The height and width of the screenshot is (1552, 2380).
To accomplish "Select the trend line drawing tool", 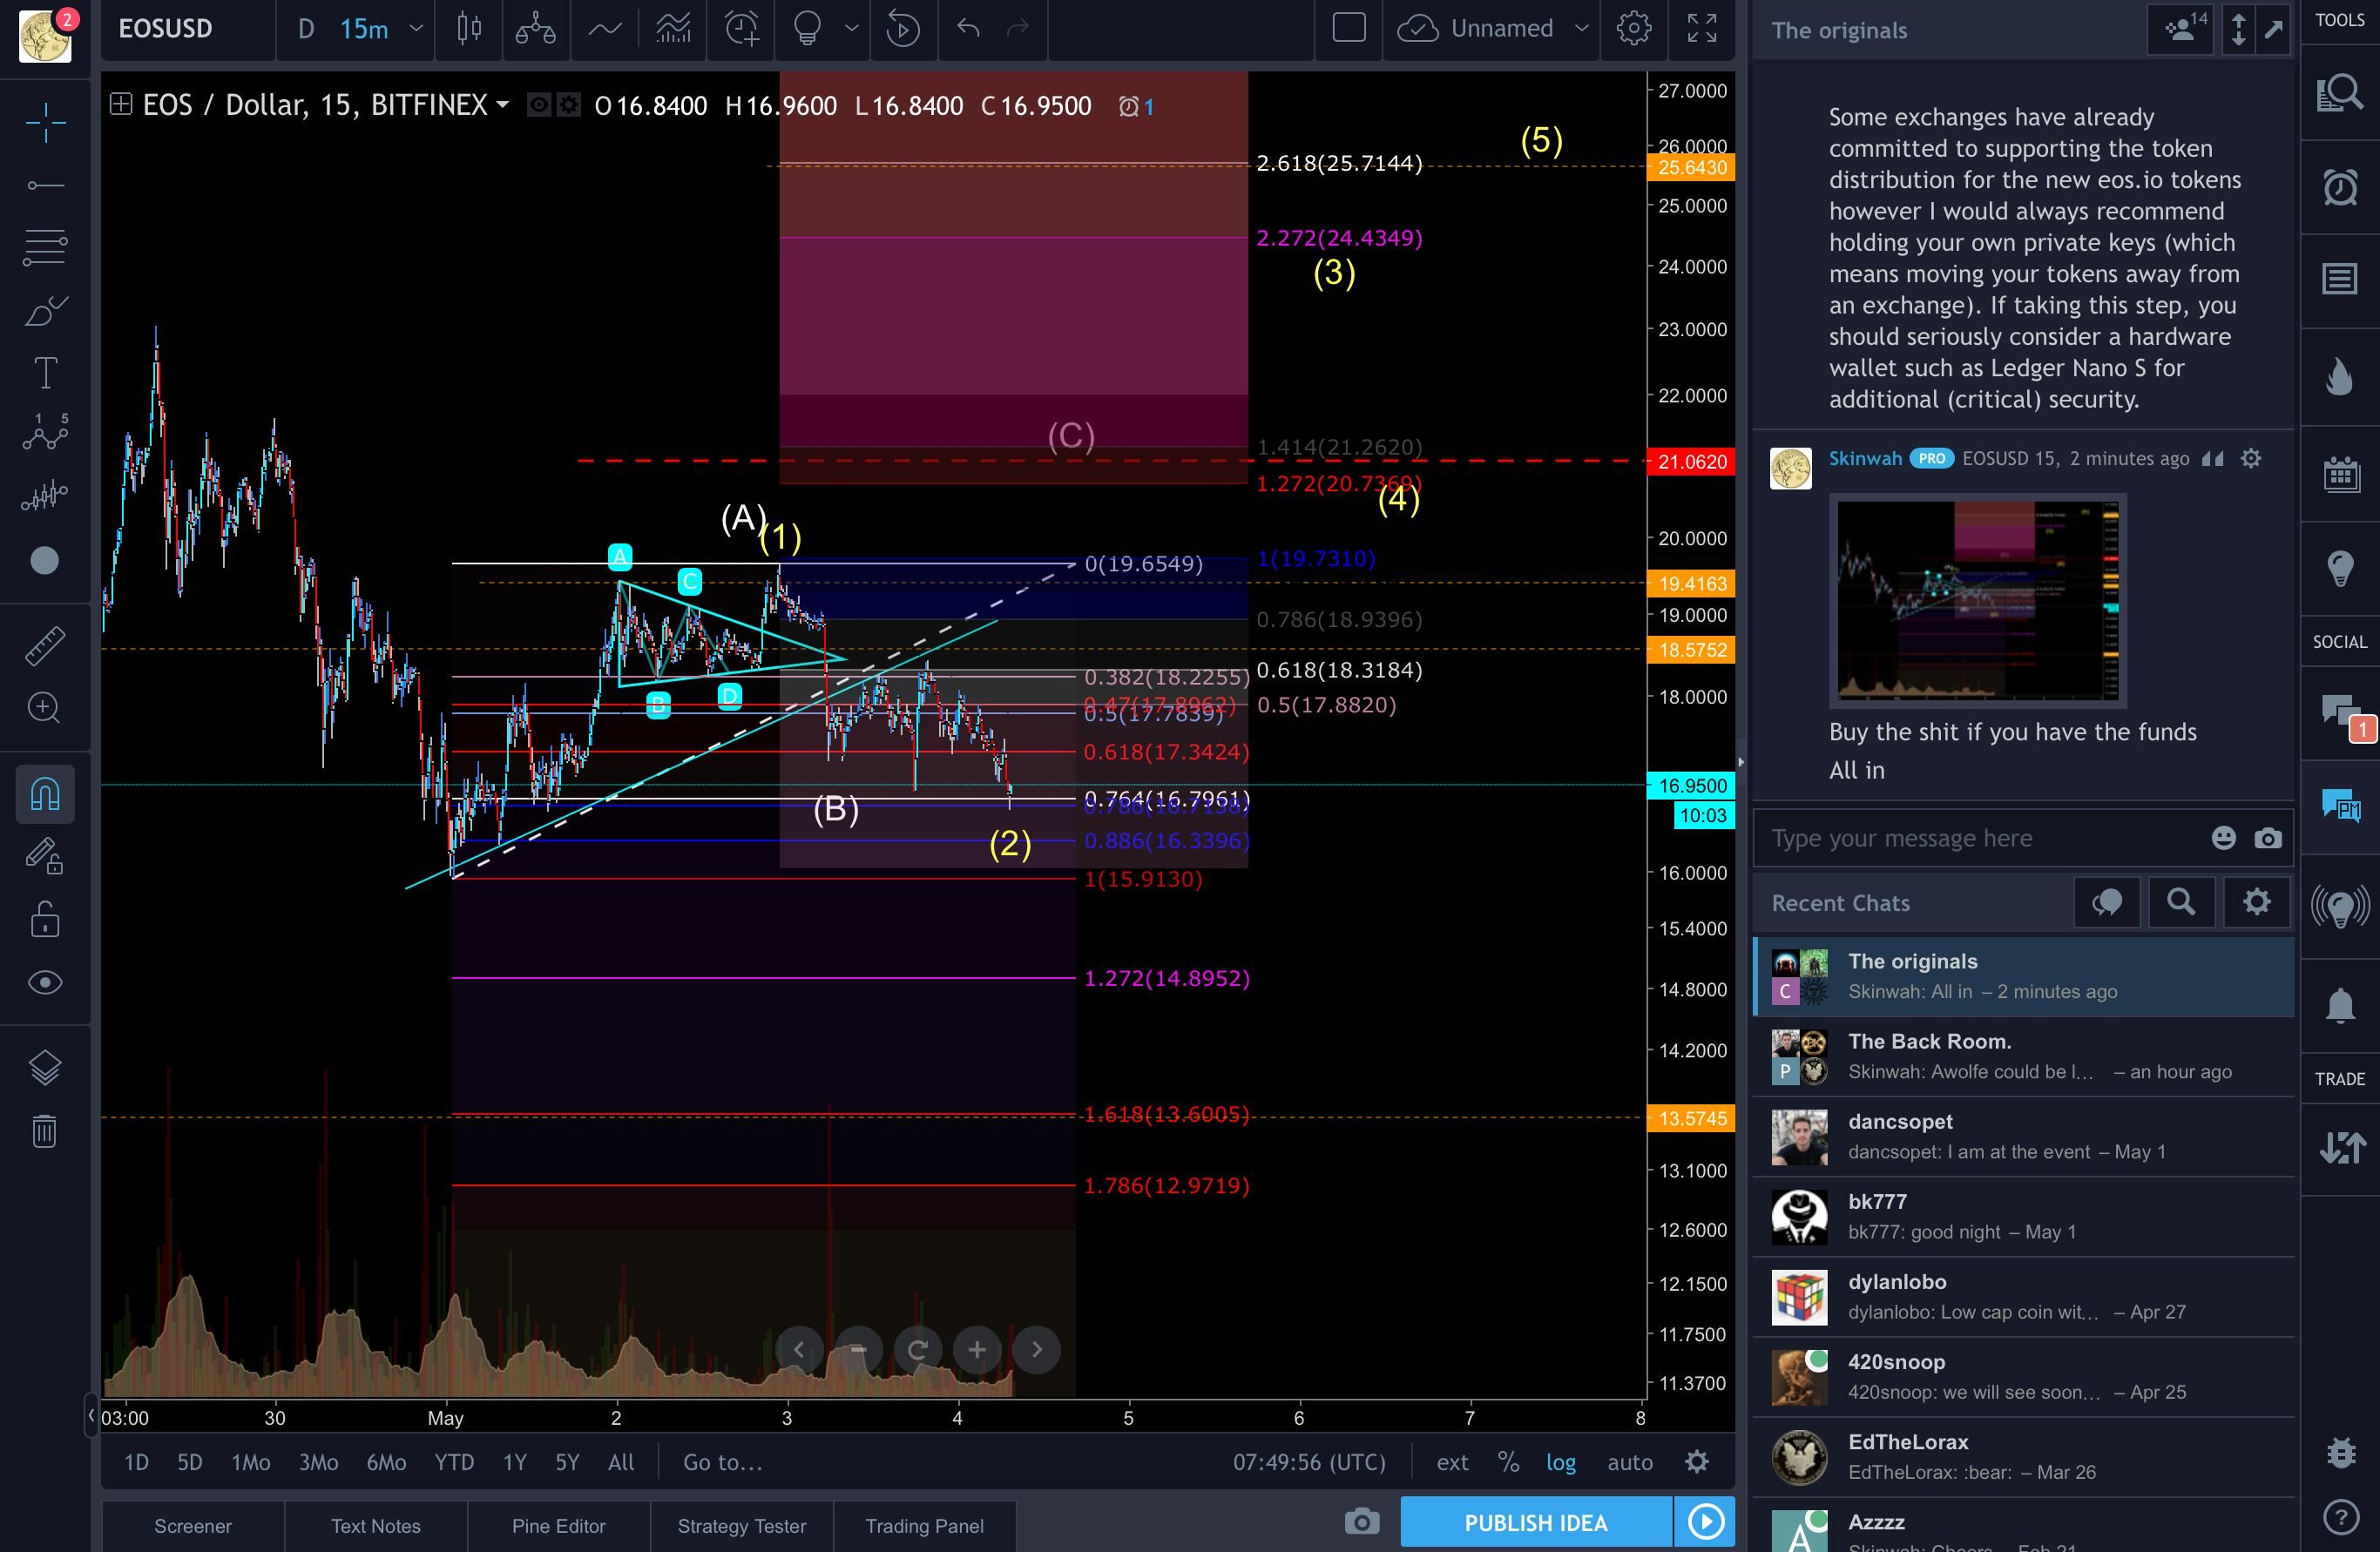I will coord(45,185).
